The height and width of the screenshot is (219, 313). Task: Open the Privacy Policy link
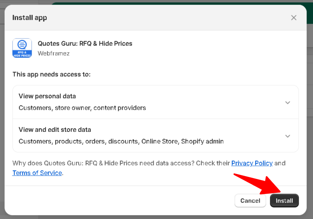click(252, 163)
